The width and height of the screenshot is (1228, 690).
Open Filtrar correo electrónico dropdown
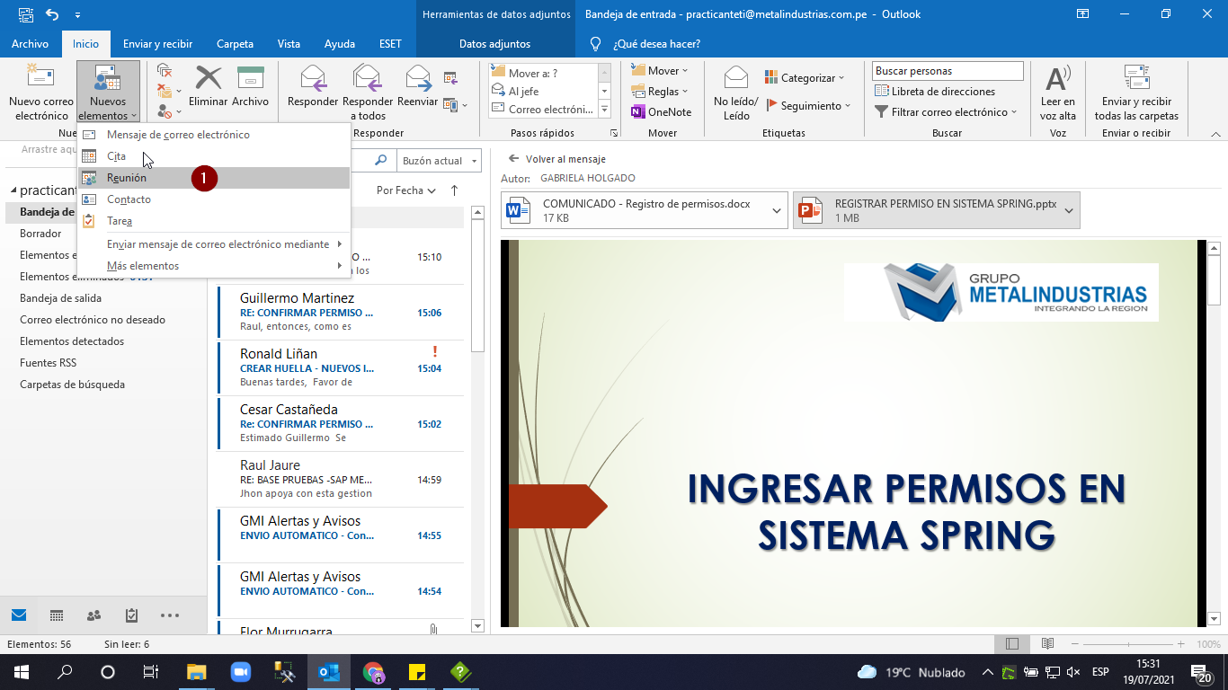coord(946,112)
